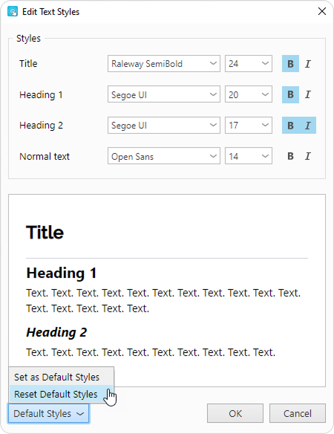Open the Heading 2 font Segoe UI dropdown

coord(164,126)
